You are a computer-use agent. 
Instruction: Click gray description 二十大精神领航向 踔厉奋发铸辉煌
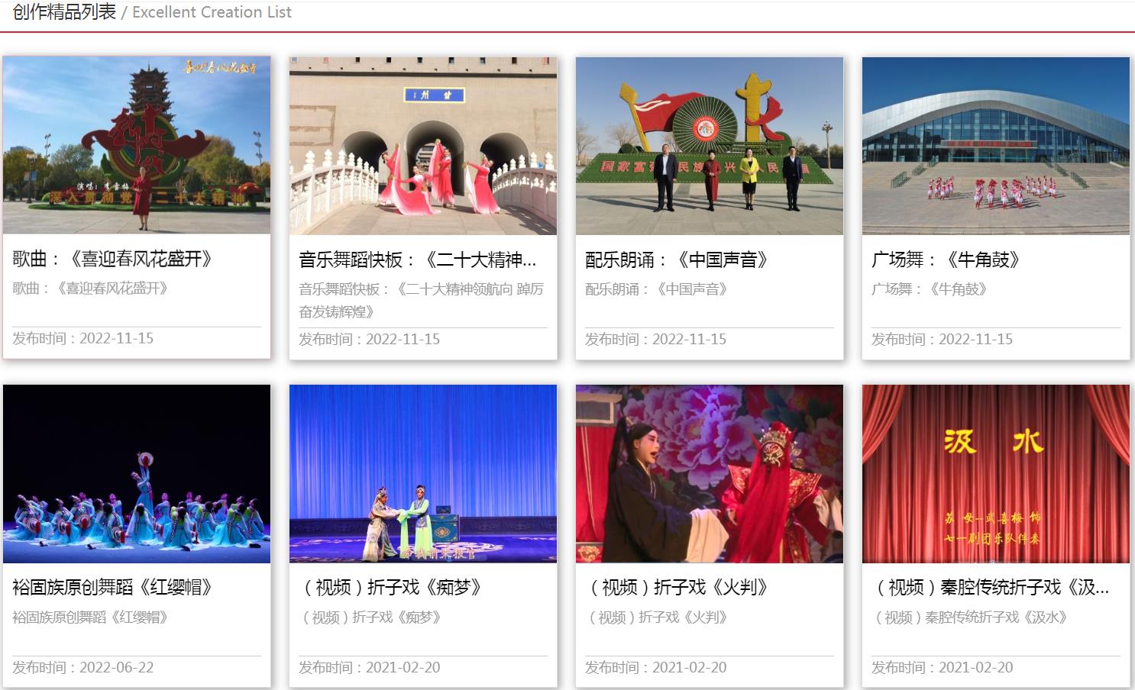click(421, 300)
